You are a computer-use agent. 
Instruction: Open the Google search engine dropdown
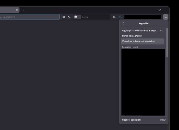77,17
